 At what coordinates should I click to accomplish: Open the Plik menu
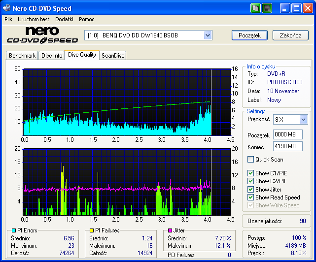click(8, 19)
